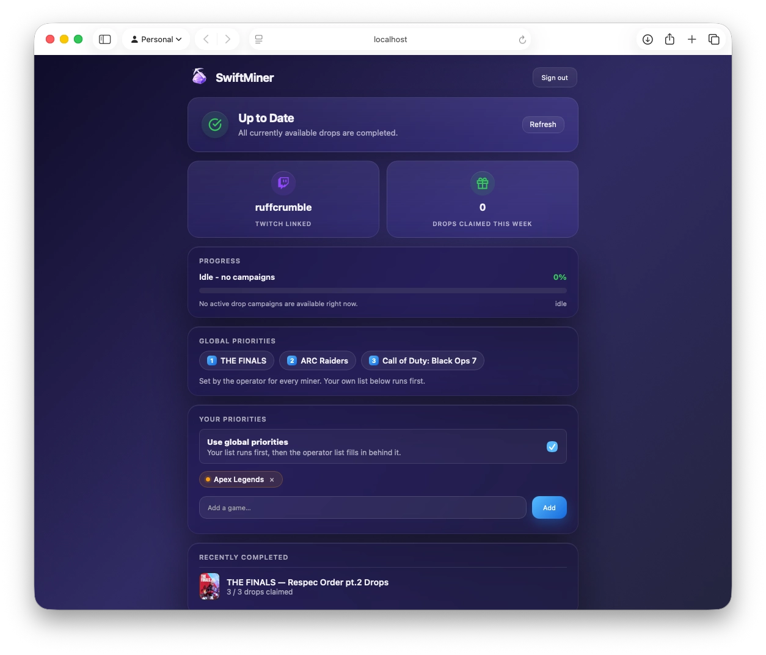The height and width of the screenshot is (655, 766).
Task: Click the page settings icon in the address bar
Action: pyautogui.click(x=259, y=39)
